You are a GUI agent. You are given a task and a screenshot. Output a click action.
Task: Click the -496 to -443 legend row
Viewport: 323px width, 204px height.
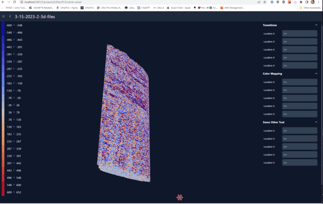(x=14, y=40)
